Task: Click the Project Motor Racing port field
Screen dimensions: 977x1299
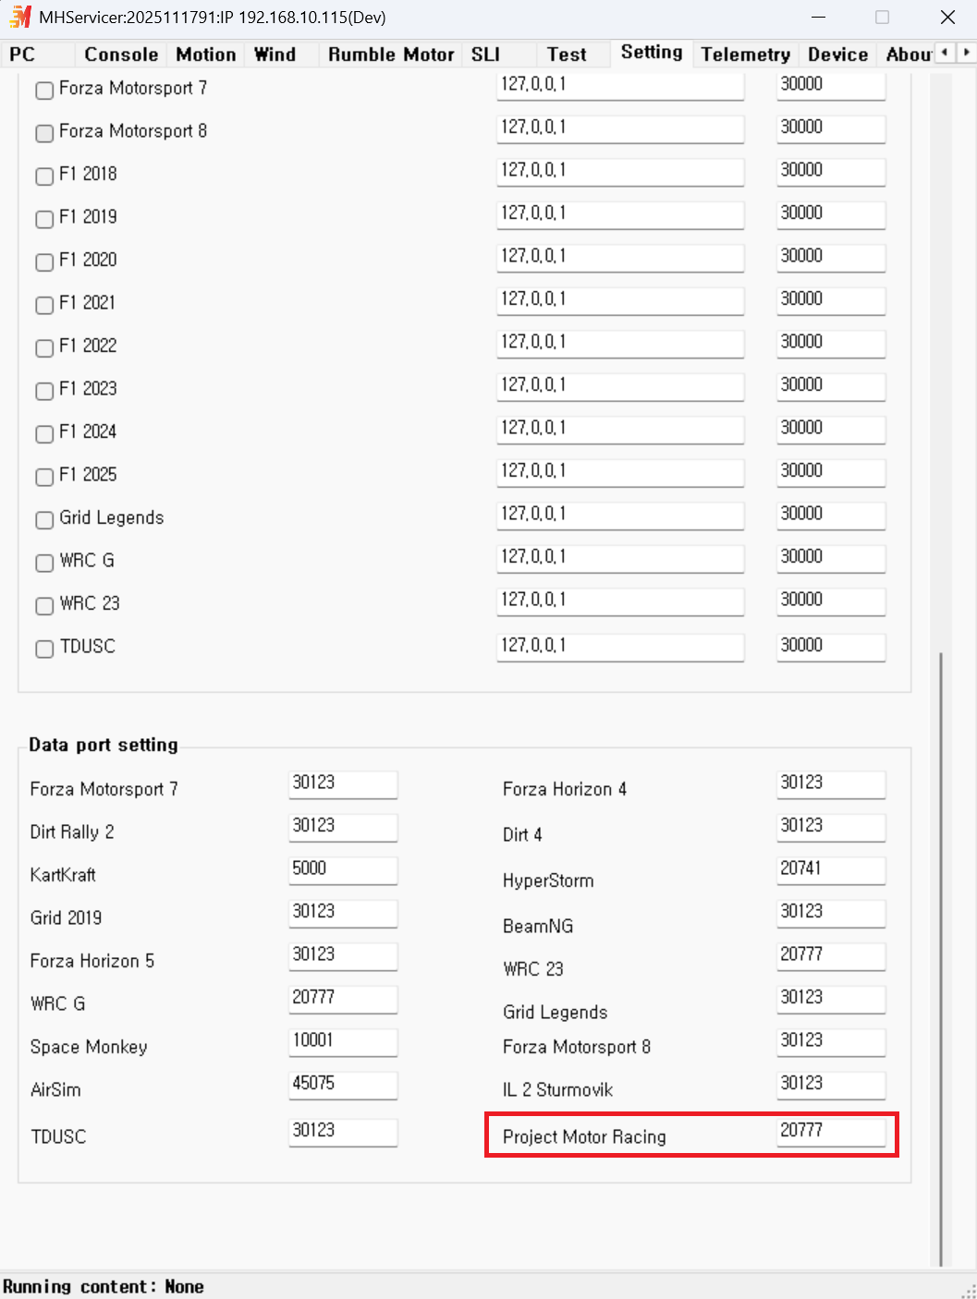Action: click(x=831, y=1132)
